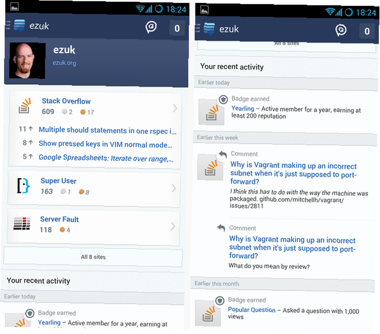Tap the Stack Exchange logo in left screenshot
This screenshot has width=380, height=334.
pyautogui.click(x=19, y=25)
